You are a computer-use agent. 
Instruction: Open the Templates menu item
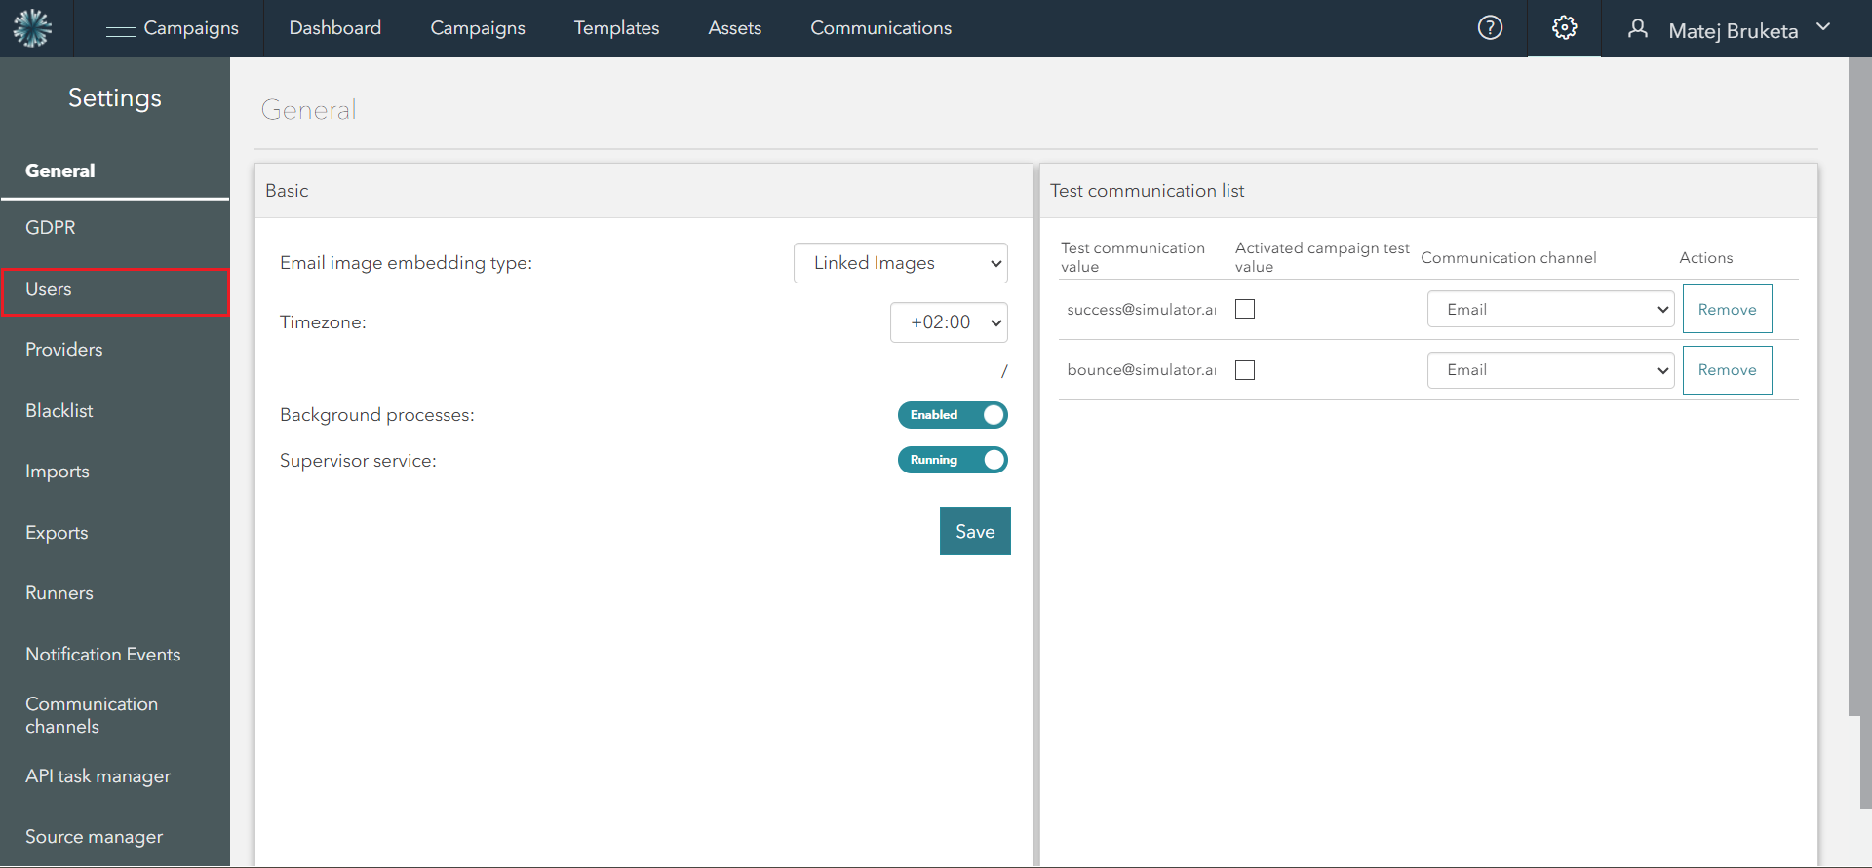click(x=616, y=28)
